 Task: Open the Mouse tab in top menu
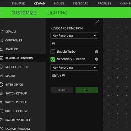click(x=59, y=3)
